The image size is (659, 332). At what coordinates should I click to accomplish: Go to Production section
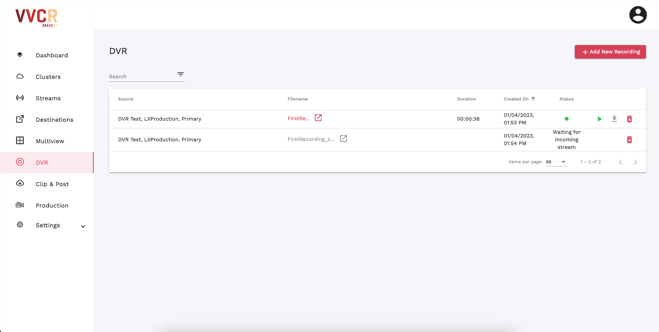[x=52, y=205]
